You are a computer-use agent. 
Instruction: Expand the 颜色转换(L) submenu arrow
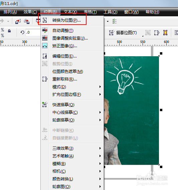(100, 179)
